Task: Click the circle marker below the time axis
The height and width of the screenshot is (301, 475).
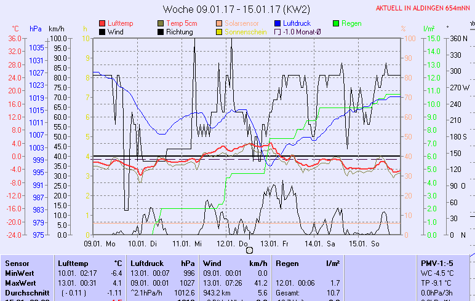Action: click(x=249, y=250)
